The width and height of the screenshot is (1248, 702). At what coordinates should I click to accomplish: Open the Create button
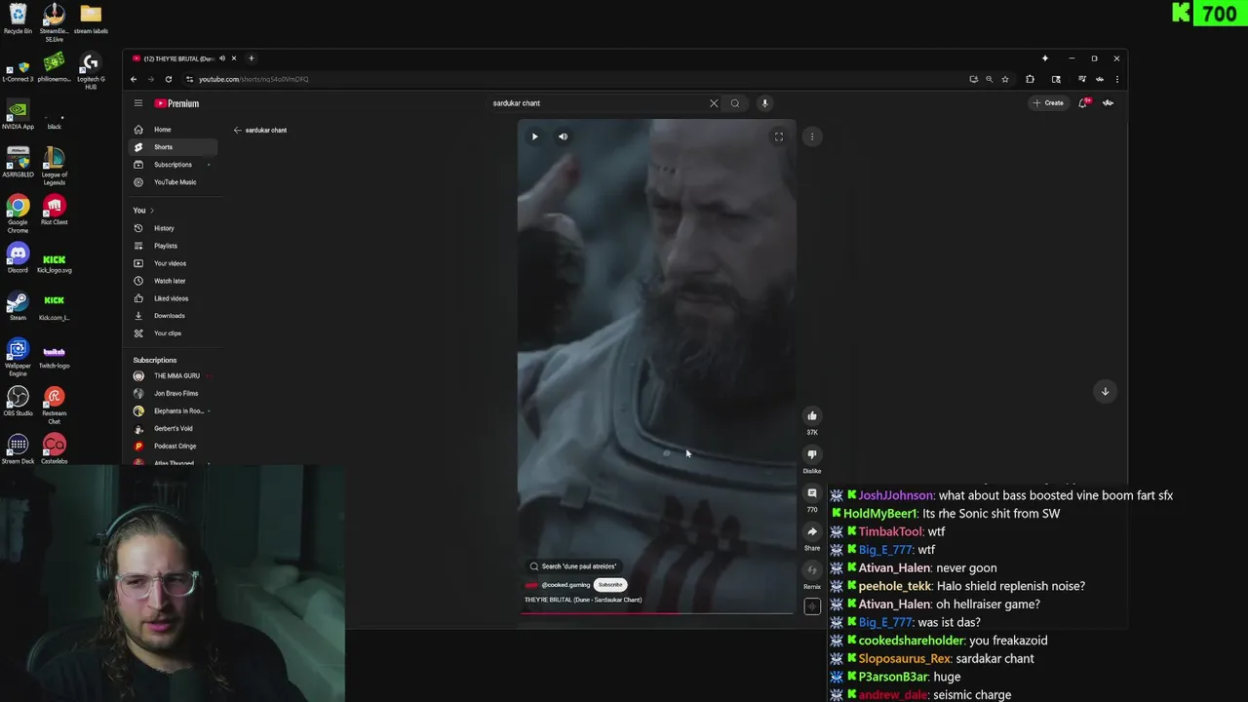[x=1048, y=103]
